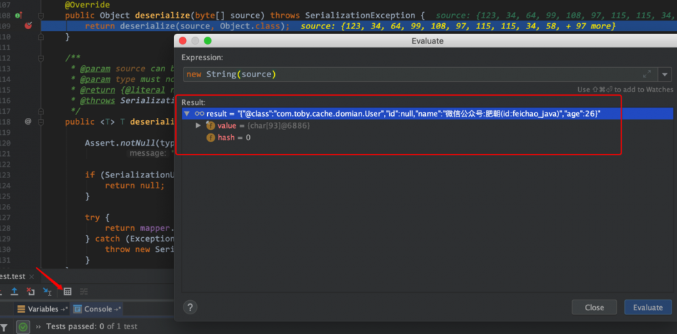Viewport: 677px width, 334px height.
Task: Click 'return null;' on line 124
Action: (135, 186)
